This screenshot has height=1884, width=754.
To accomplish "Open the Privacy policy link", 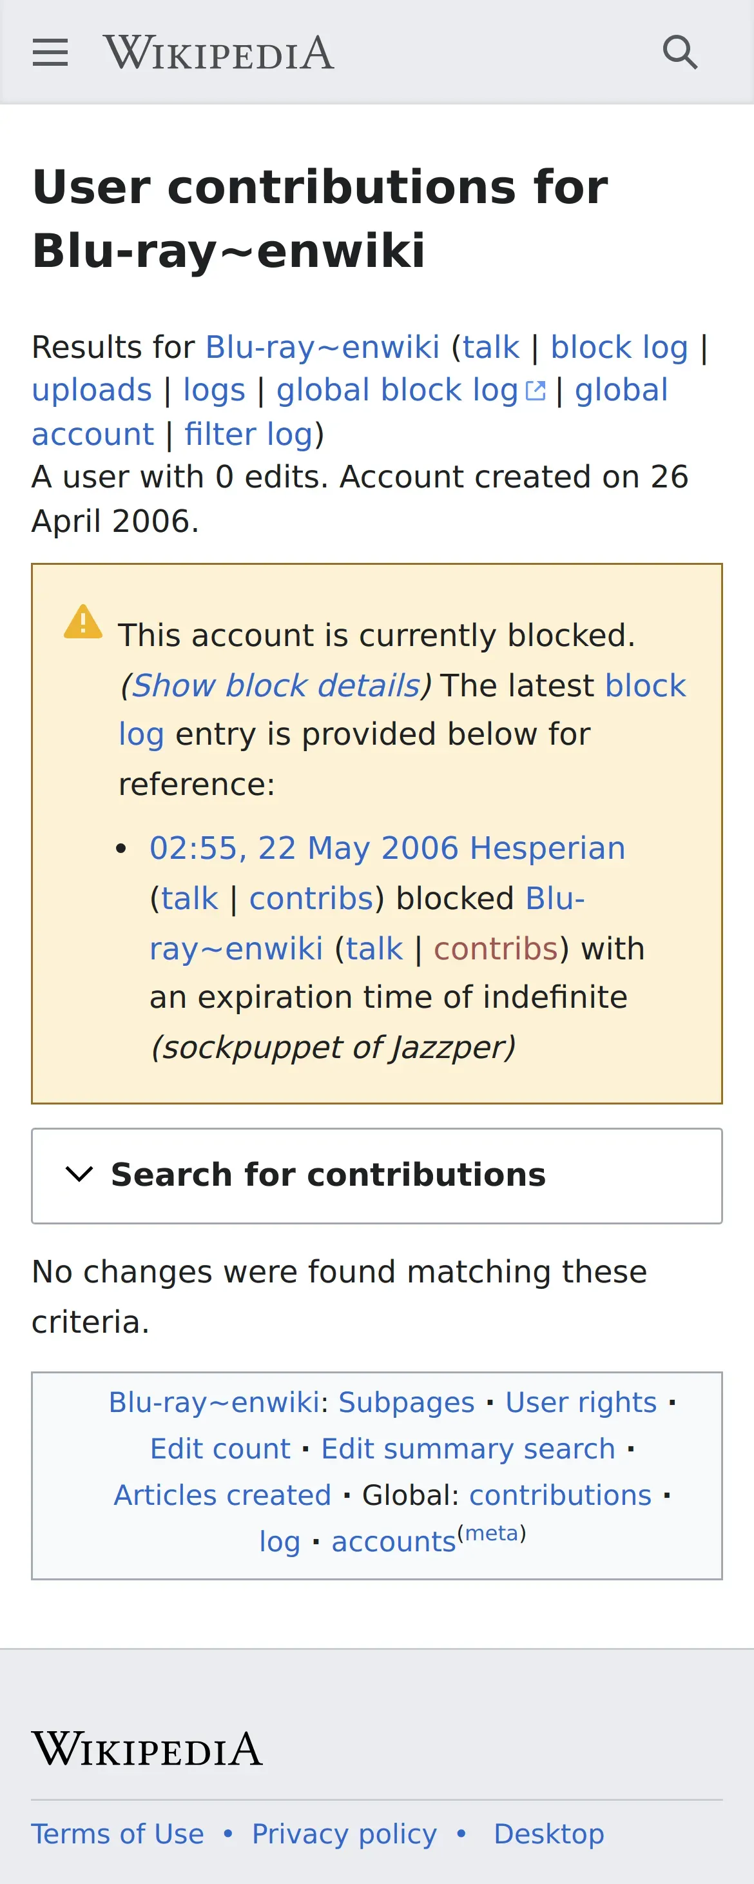I will pyautogui.click(x=345, y=1834).
